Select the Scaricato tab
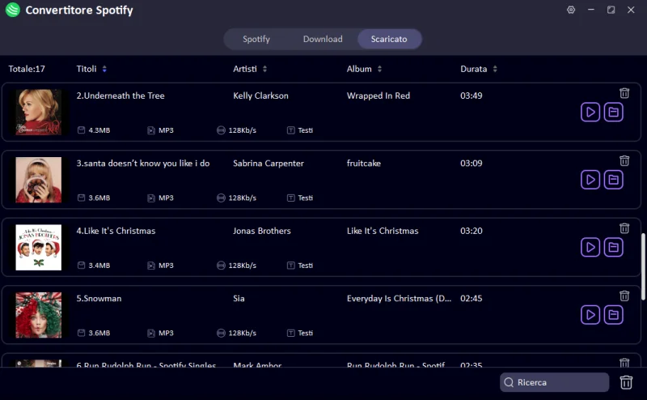This screenshot has height=400, width=647. coord(389,39)
